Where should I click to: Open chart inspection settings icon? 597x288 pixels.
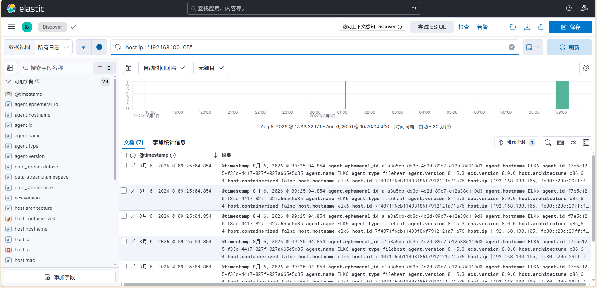[x=586, y=68]
